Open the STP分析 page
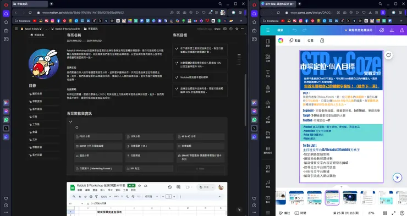The width and height of the screenshot is (407, 216). pyautogui.click(x=149, y=136)
